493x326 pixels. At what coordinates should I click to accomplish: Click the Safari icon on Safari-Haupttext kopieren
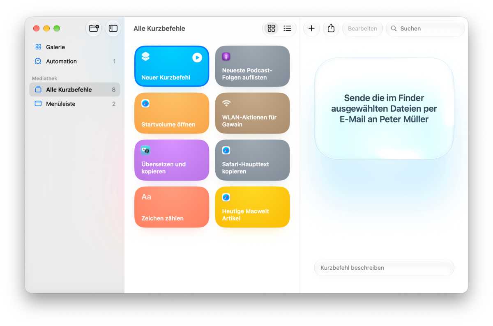(x=226, y=150)
